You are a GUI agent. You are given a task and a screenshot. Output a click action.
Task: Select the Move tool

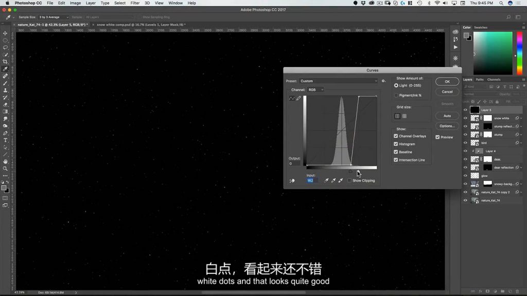(x=5, y=33)
